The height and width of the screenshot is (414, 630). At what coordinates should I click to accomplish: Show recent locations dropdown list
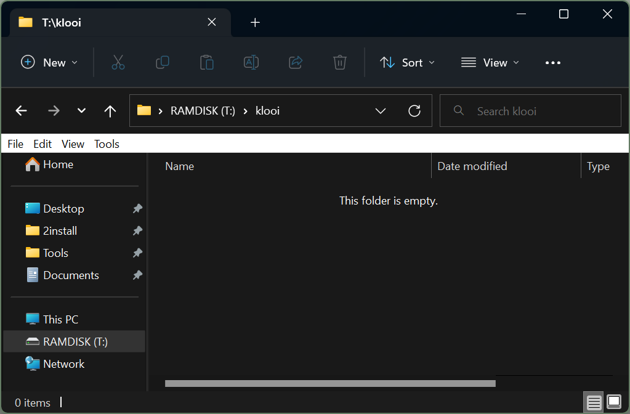pos(81,111)
